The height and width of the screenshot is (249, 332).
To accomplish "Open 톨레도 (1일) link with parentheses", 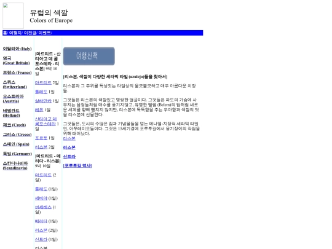I will pos(41,189).
